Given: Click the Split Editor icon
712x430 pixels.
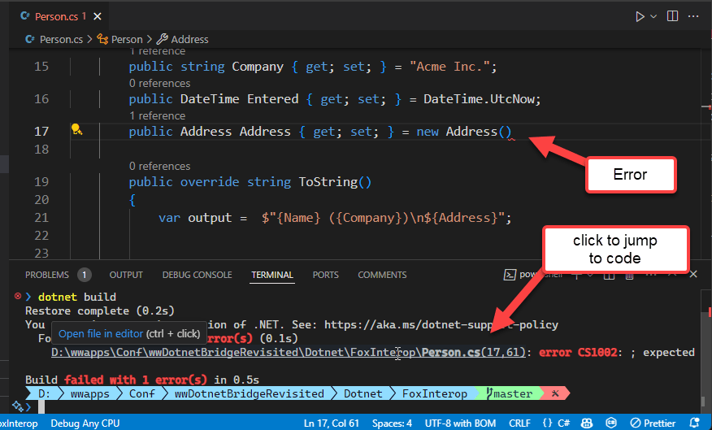Looking at the screenshot, I should [673, 15].
